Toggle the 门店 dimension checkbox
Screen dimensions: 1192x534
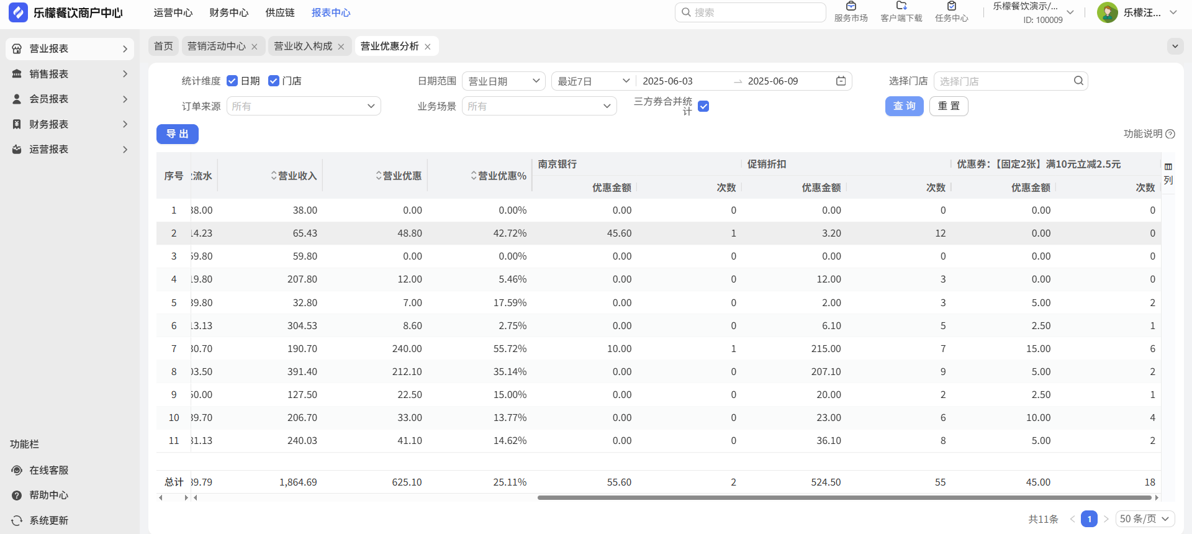[x=274, y=81]
